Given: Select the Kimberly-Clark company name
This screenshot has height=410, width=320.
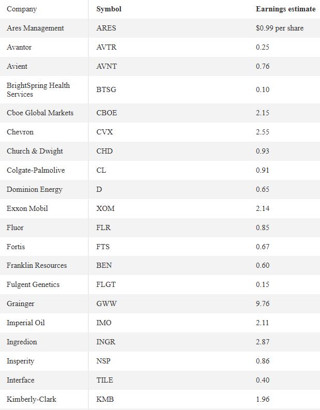Looking at the screenshot, I should point(32,399).
